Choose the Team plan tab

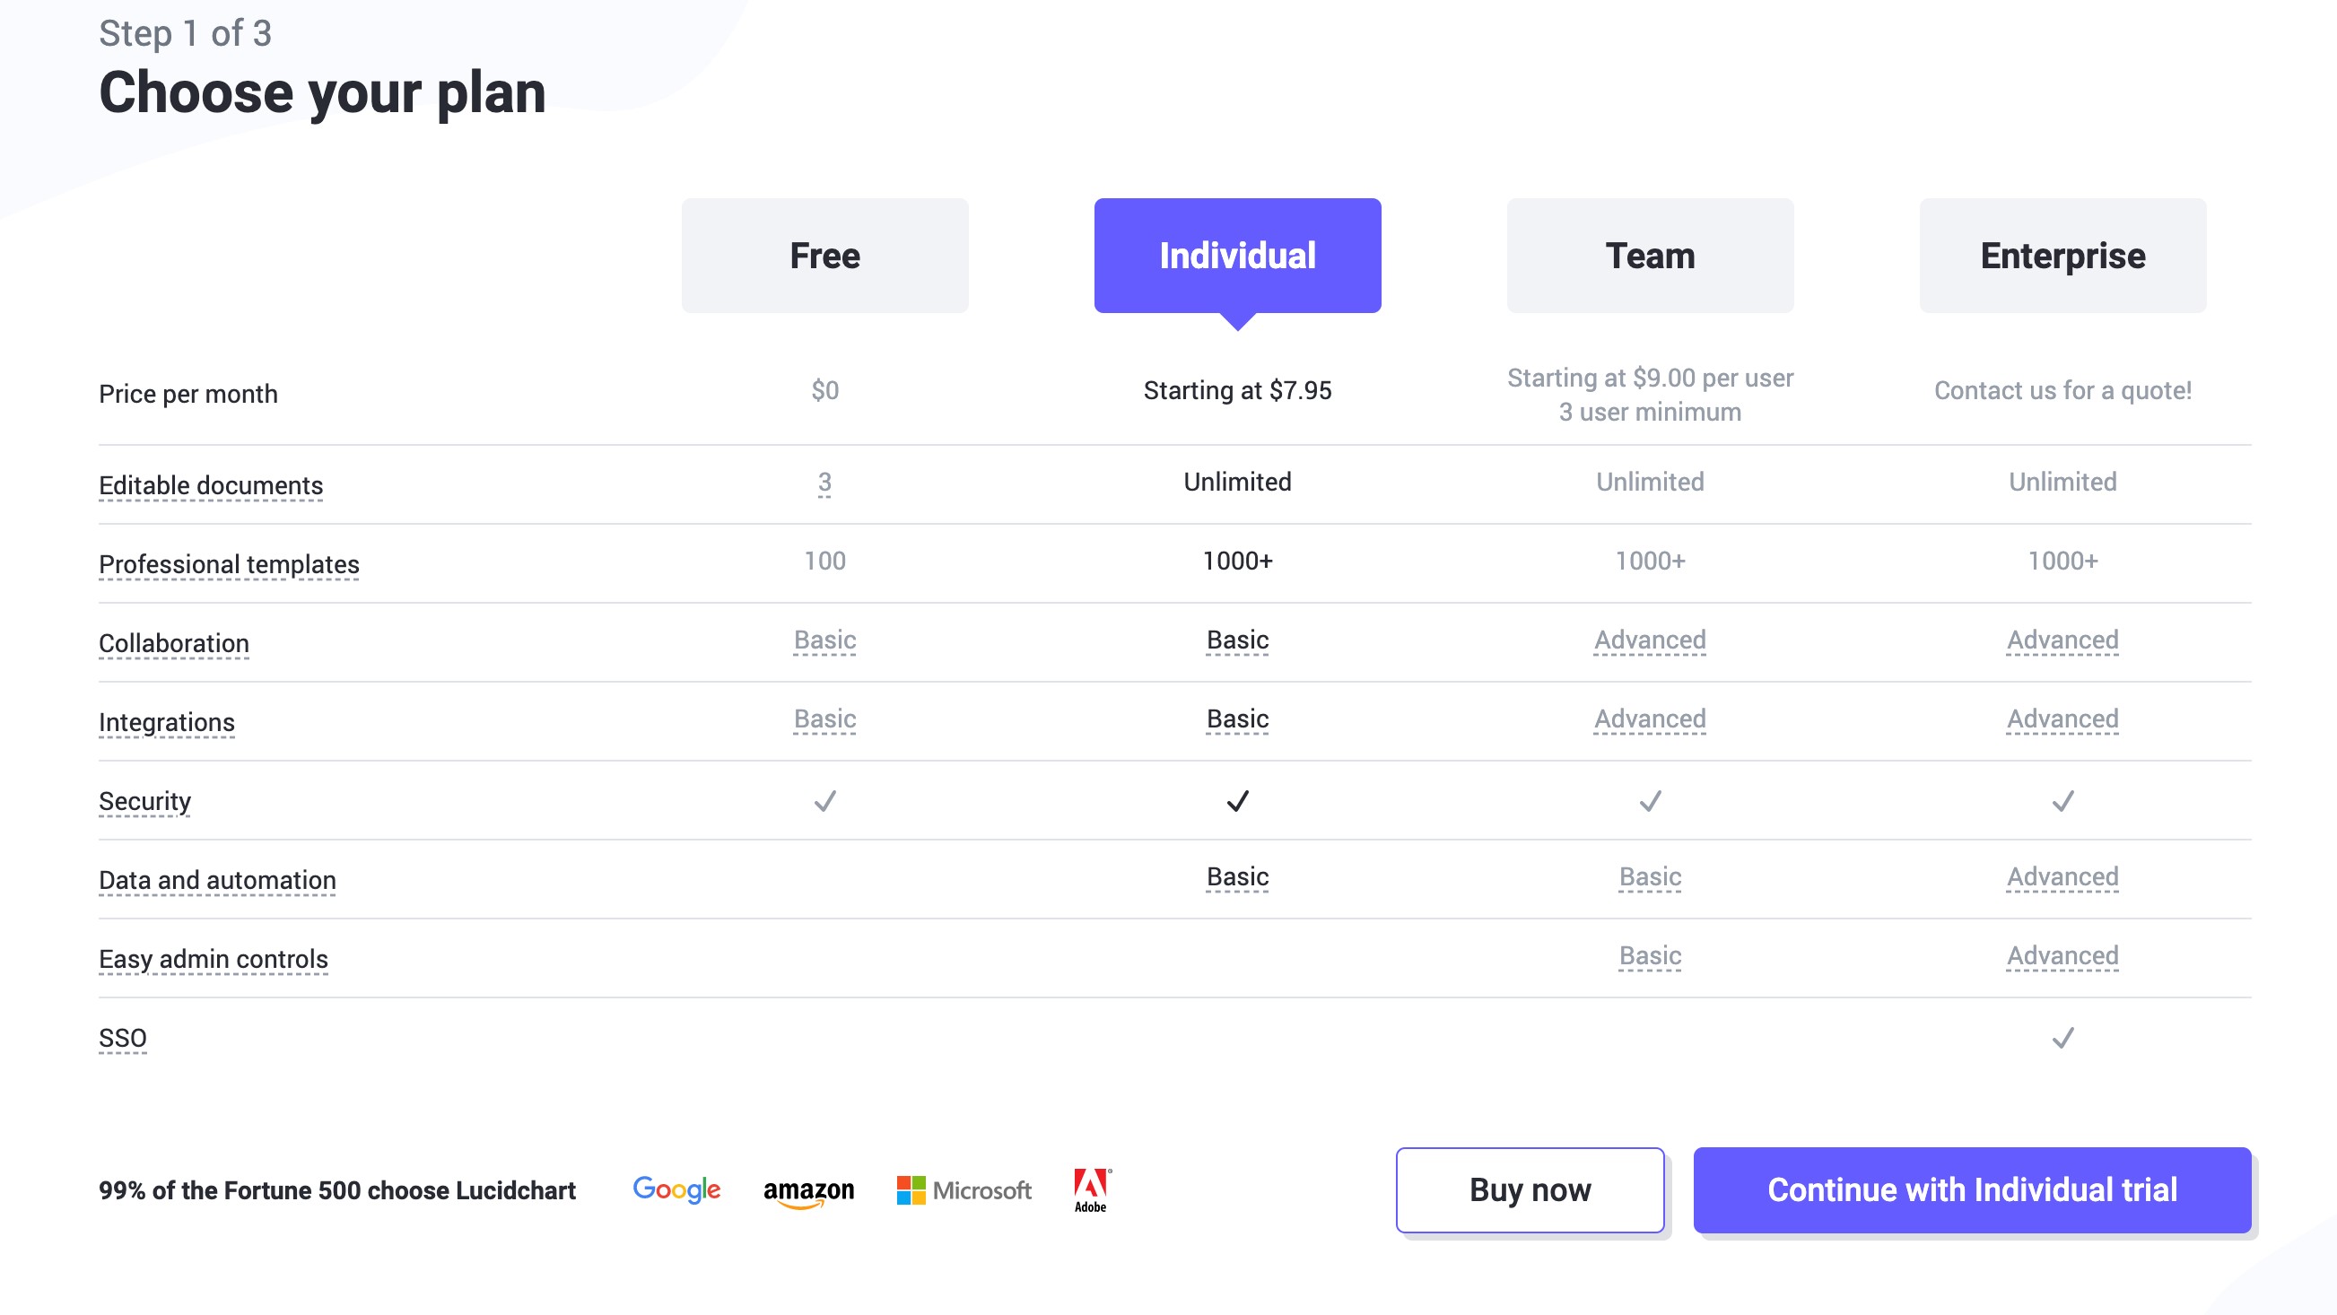[x=1650, y=256]
